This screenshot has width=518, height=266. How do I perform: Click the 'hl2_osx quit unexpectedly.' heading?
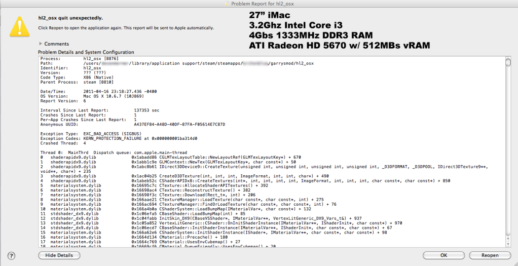pyautogui.click(x=70, y=18)
